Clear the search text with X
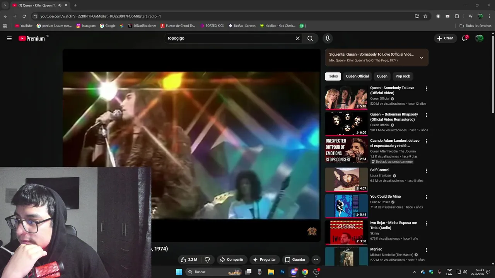495x278 pixels. click(x=298, y=38)
